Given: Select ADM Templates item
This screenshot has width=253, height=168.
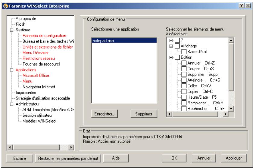Looking at the screenshot, I should [48, 110].
